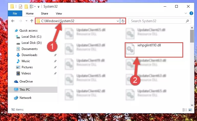
Task: Expand the ribbon with the chevron
Action: tap(185, 13)
